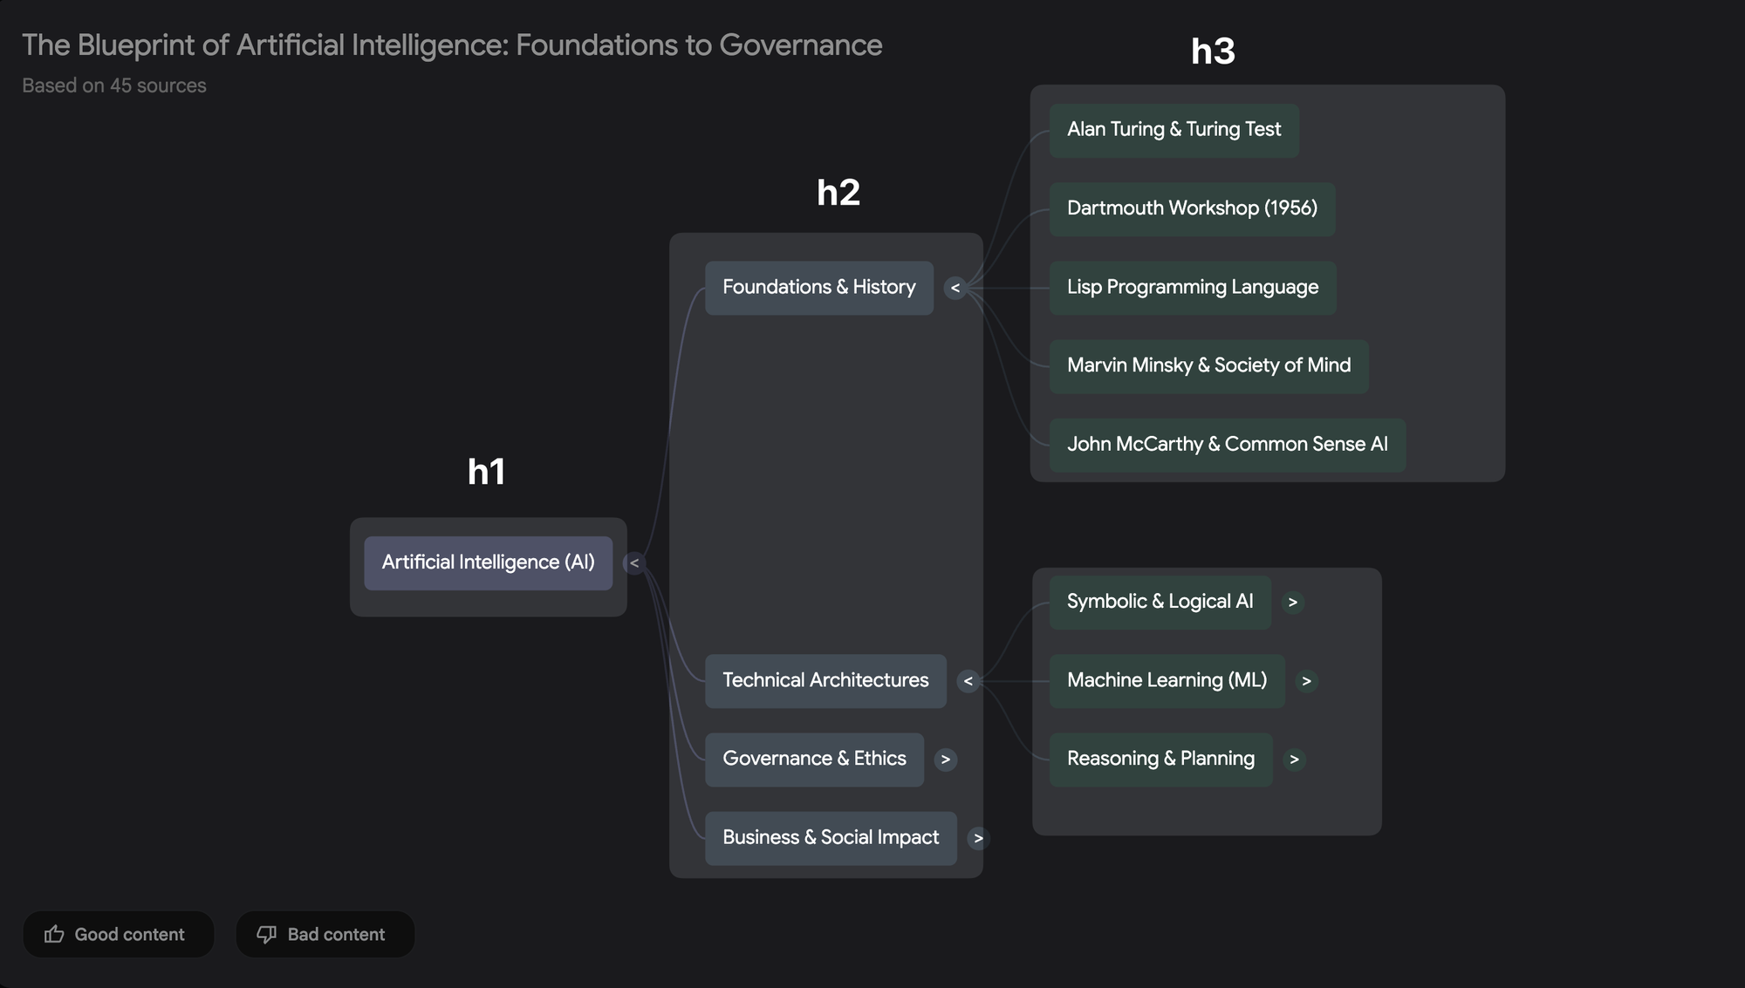Screen dimensions: 1745x988
Task: Open the Dartmouth Workshop (1956) node
Action: pos(1192,208)
